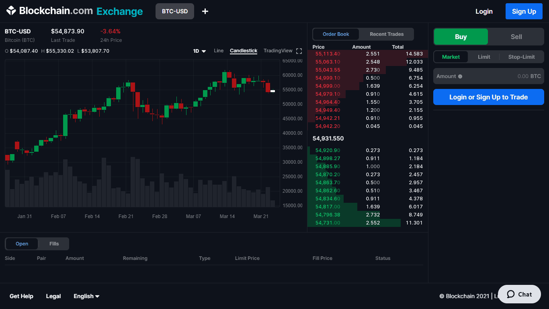Viewport: 549px width, 309px height.
Task: Click the TradingView chart option
Action: point(278,51)
